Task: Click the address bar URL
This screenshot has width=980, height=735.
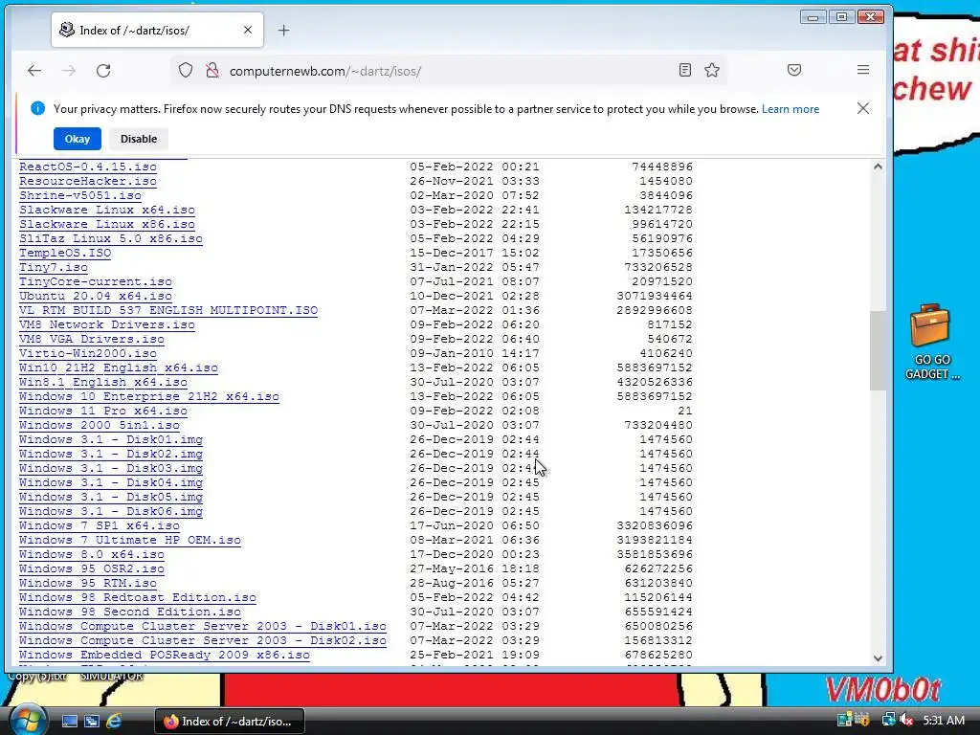Action: (325, 71)
